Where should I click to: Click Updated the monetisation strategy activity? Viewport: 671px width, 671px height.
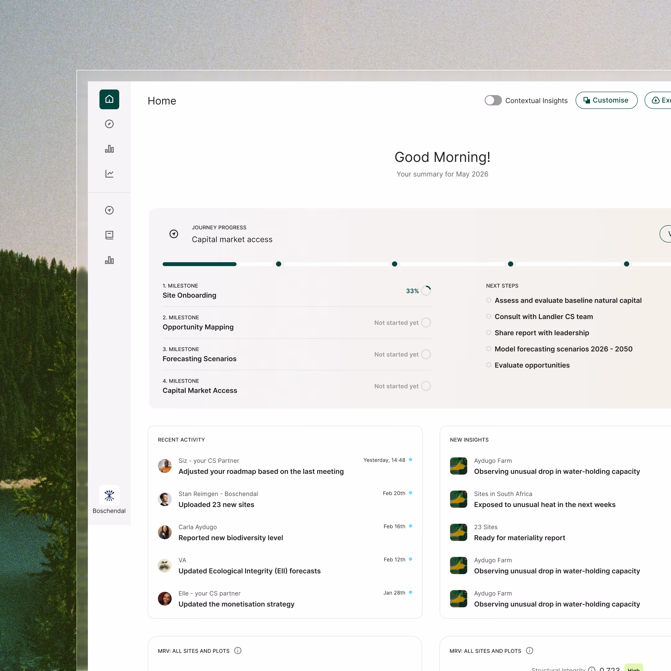(285, 599)
